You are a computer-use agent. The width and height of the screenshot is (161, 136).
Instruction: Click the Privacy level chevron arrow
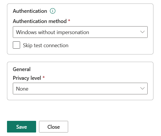142,89
